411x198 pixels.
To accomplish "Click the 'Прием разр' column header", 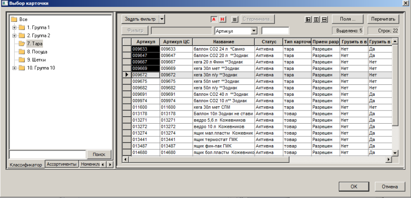I will click(326, 42).
